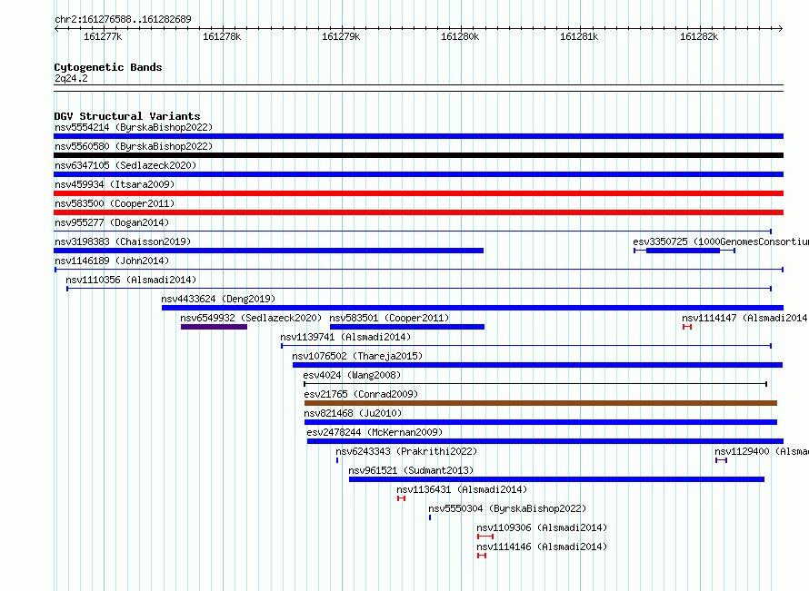
Task: Click the ruler's right arrowhead
Action: [781, 28]
